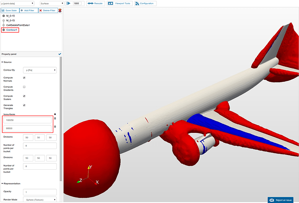The width and height of the screenshot is (299, 203).
Task: Open the Contour By dropdown
Action: tap(40, 70)
